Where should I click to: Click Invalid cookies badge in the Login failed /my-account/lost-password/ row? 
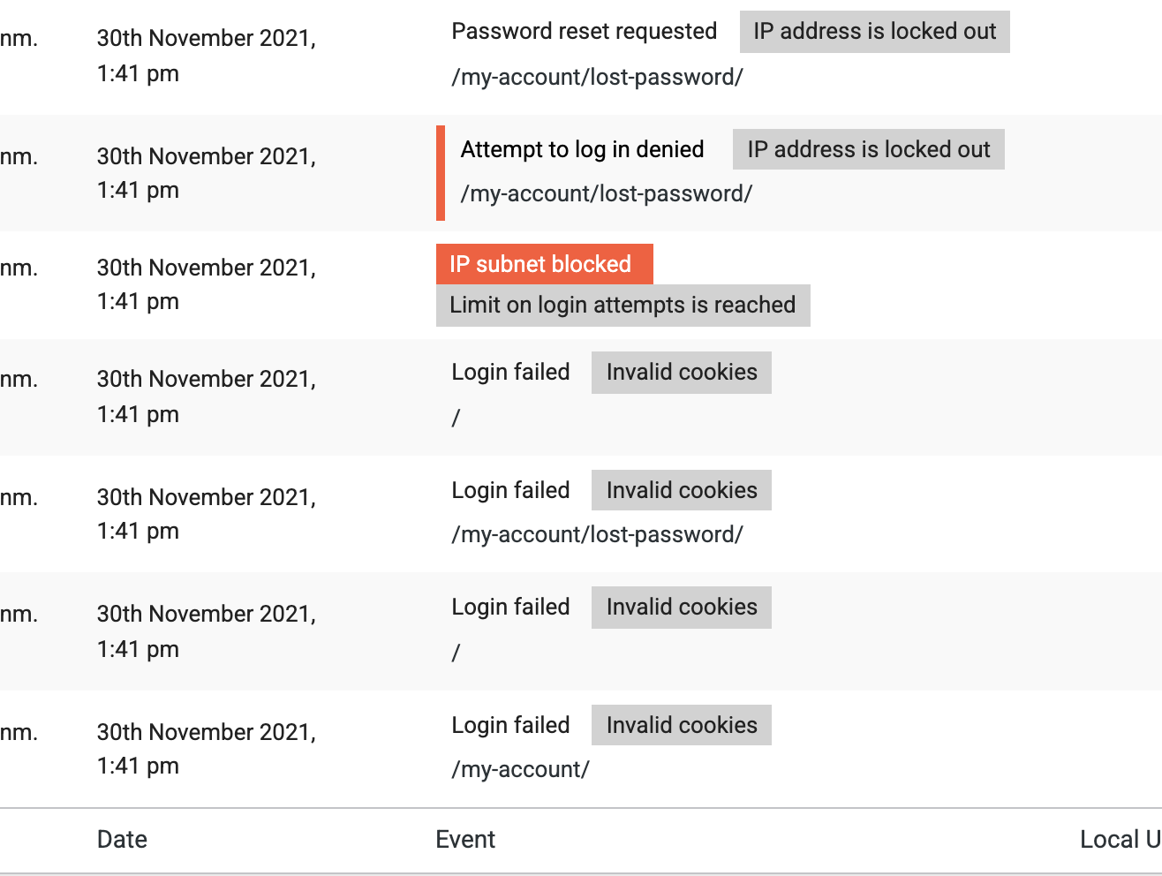pyautogui.click(x=681, y=490)
